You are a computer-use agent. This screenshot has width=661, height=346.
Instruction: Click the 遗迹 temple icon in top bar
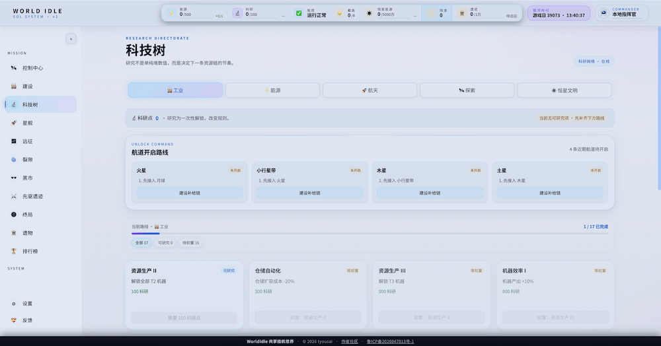(x=462, y=13)
